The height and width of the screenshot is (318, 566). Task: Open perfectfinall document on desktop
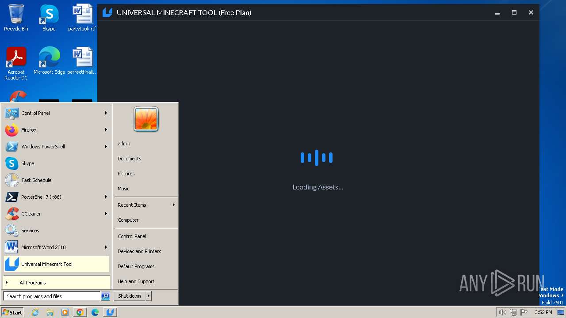point(82,61)
